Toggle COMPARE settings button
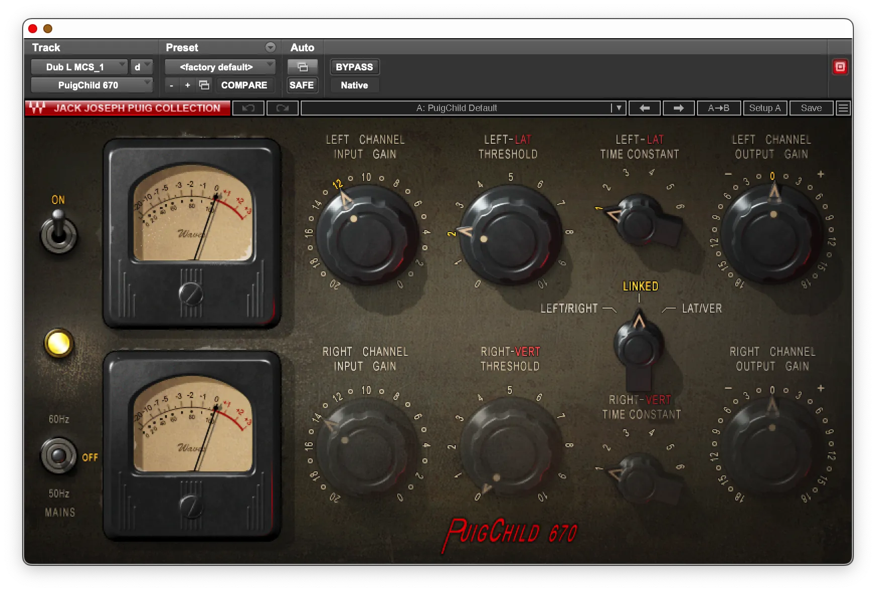This screenshot has width=876, height=592. coord(244,85)
